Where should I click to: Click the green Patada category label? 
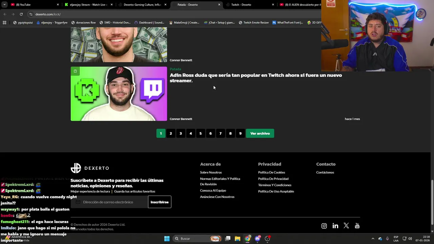point(175,69)
